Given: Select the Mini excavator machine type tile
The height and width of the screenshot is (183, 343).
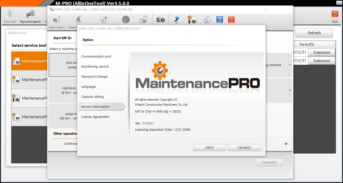Looking at the screenshot, I should coord(63,65).
